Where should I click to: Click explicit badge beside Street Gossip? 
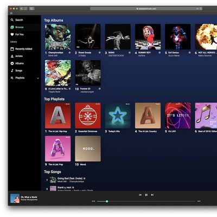99,53
